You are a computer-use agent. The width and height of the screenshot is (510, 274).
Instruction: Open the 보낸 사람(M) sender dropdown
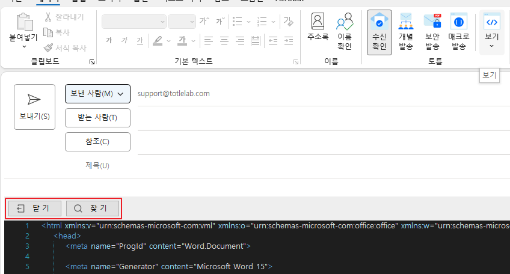pyautogui.click(x=97, y=94)
